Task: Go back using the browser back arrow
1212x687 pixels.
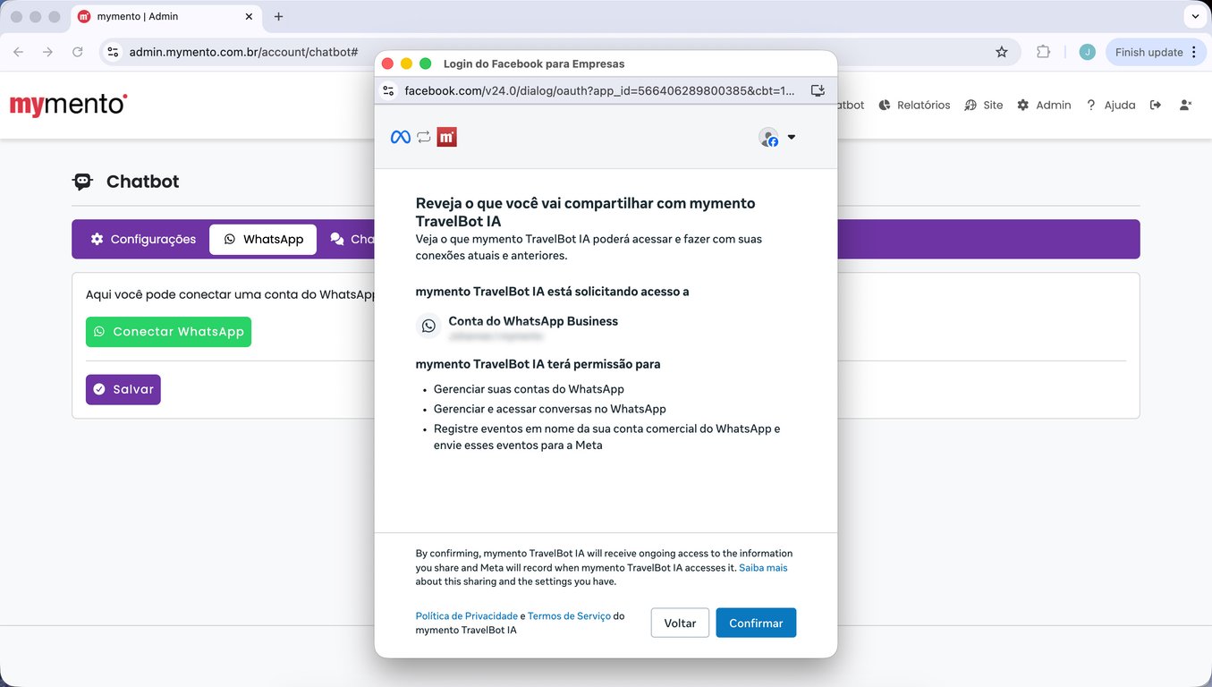Action: pyautogui.click(x=19, y=52)
